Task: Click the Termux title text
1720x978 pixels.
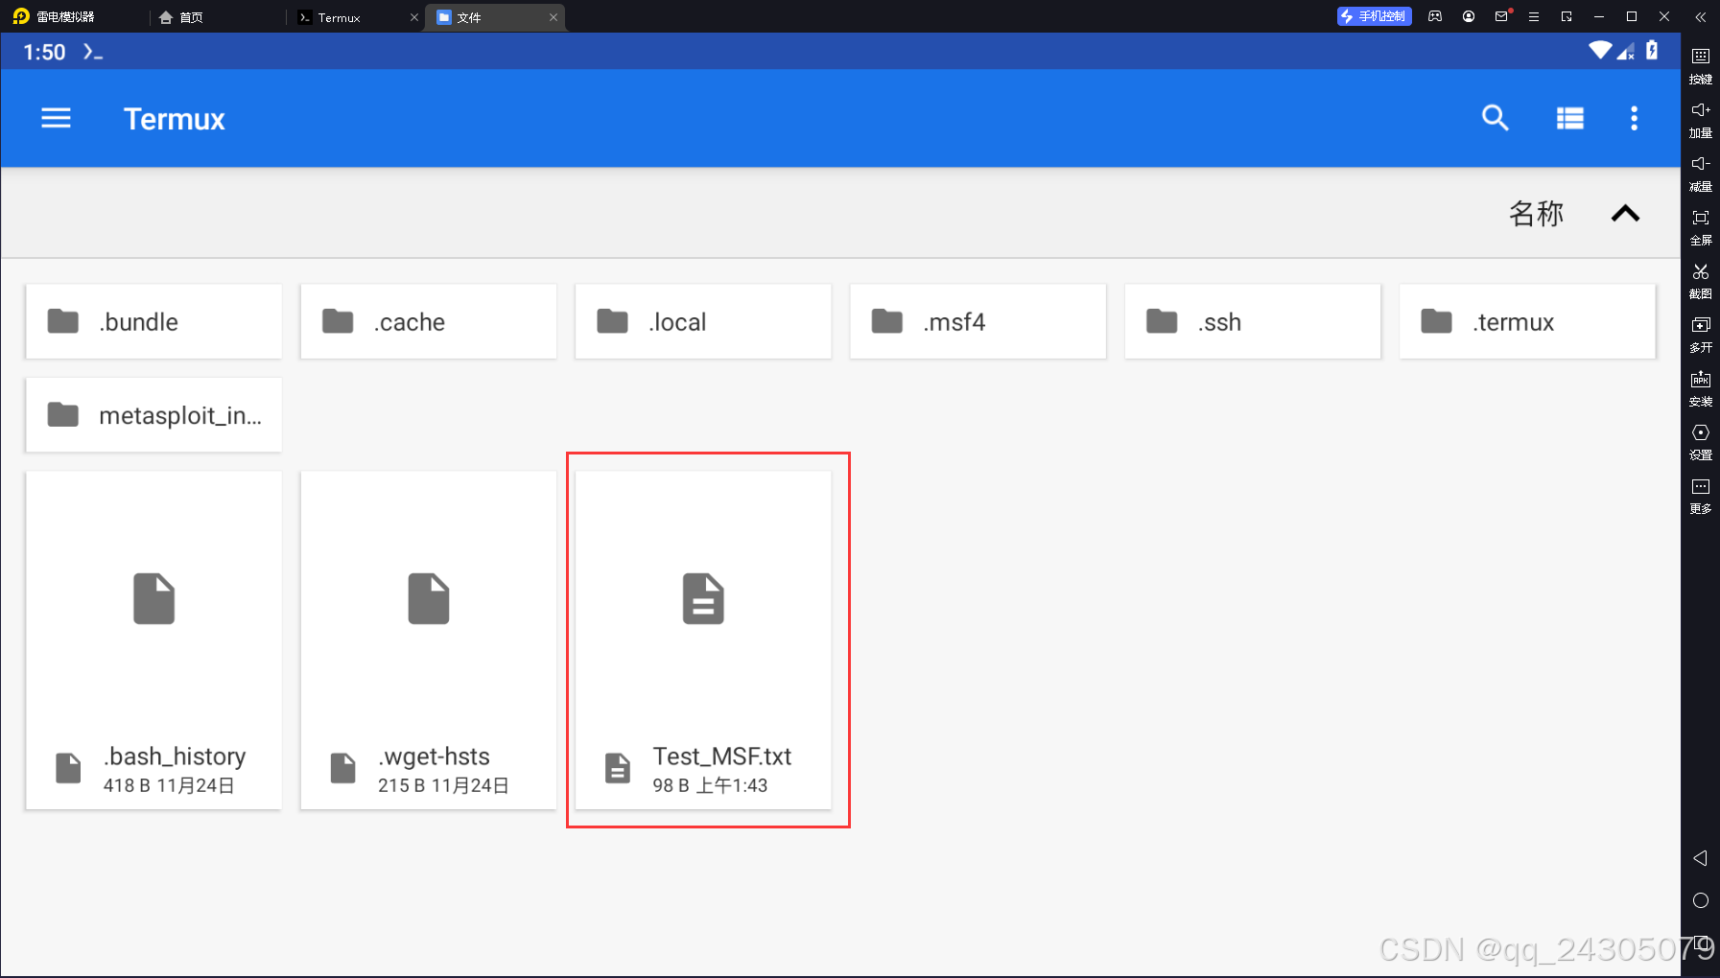Action: [174, 119]
